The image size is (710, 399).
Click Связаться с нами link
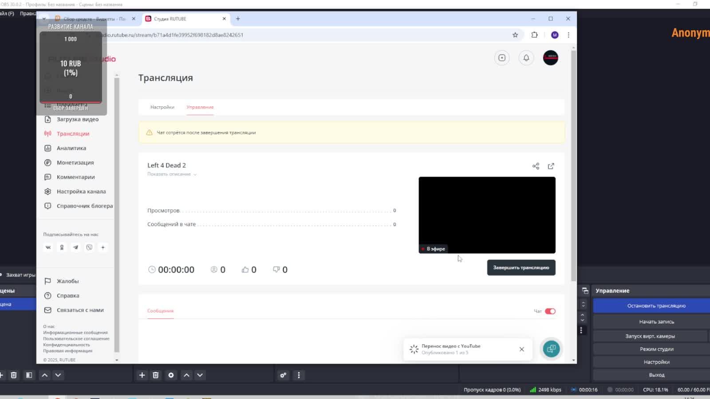80,310
